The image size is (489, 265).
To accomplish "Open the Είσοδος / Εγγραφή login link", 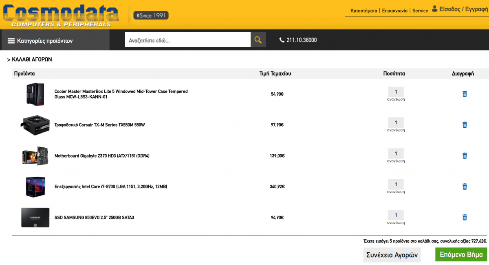I will coord(463,9).
